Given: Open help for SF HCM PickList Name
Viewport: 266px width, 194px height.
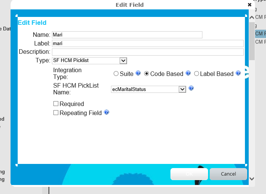Looking at the screenshot, I should [x=191, y=88].
